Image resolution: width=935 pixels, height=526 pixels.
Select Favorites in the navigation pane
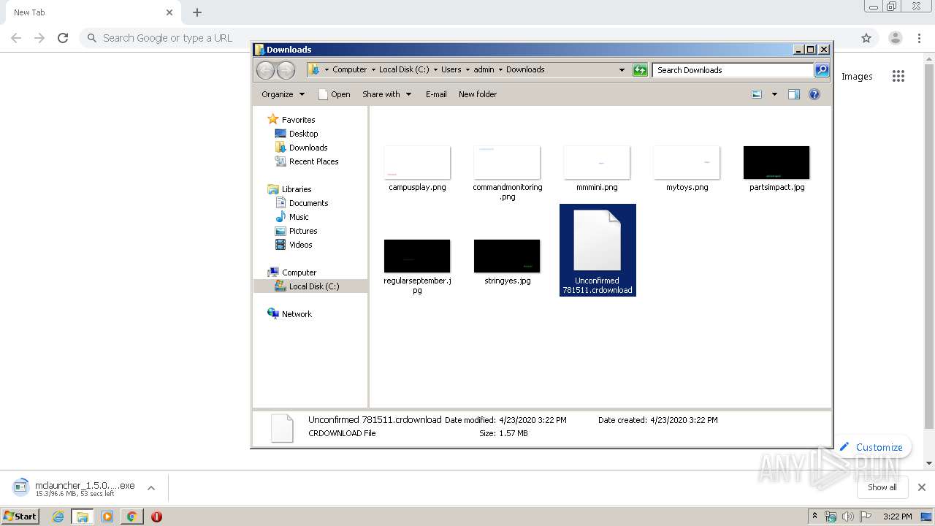291,120
